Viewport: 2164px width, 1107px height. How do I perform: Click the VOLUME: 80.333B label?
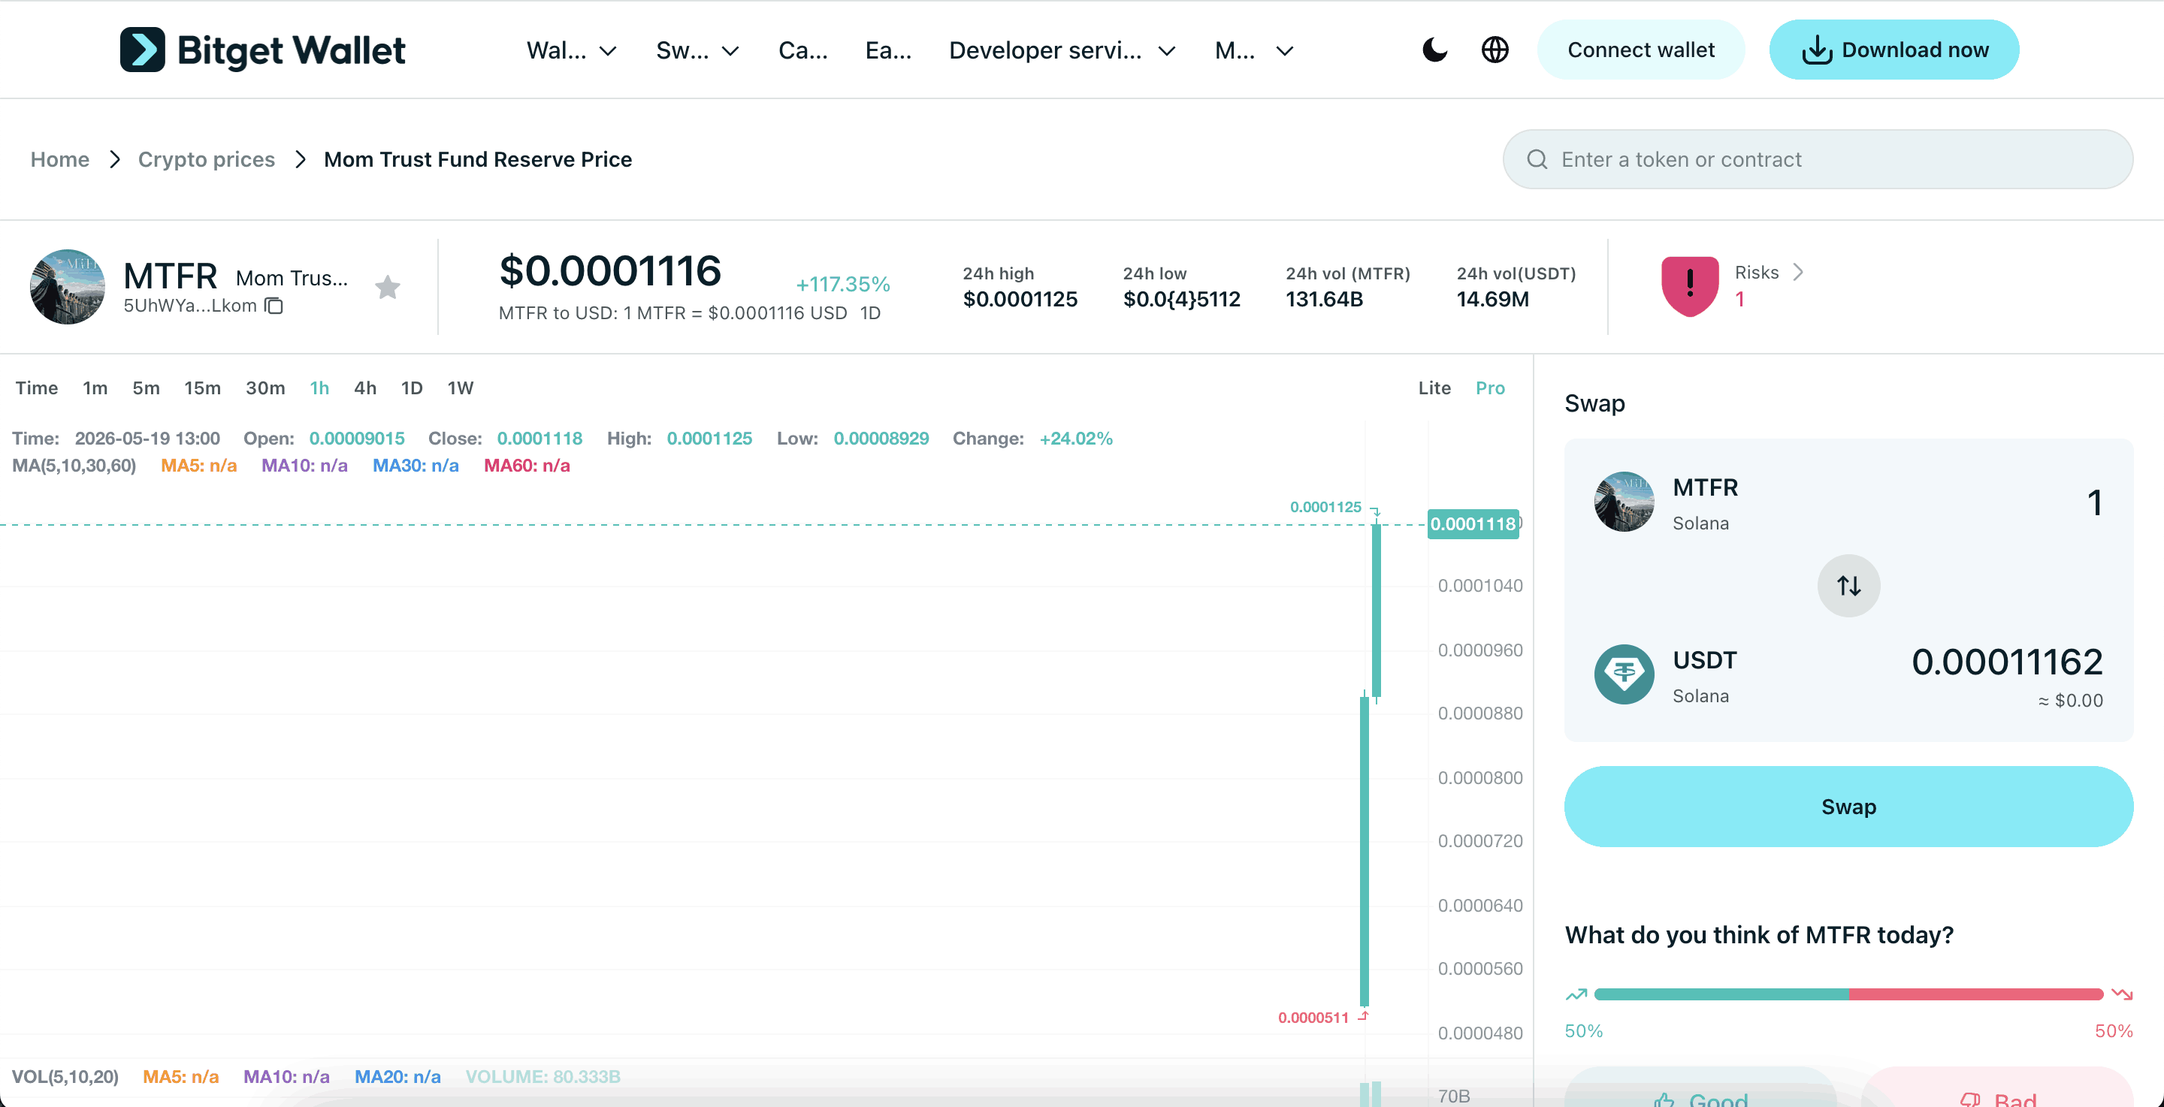(543, 1077)
